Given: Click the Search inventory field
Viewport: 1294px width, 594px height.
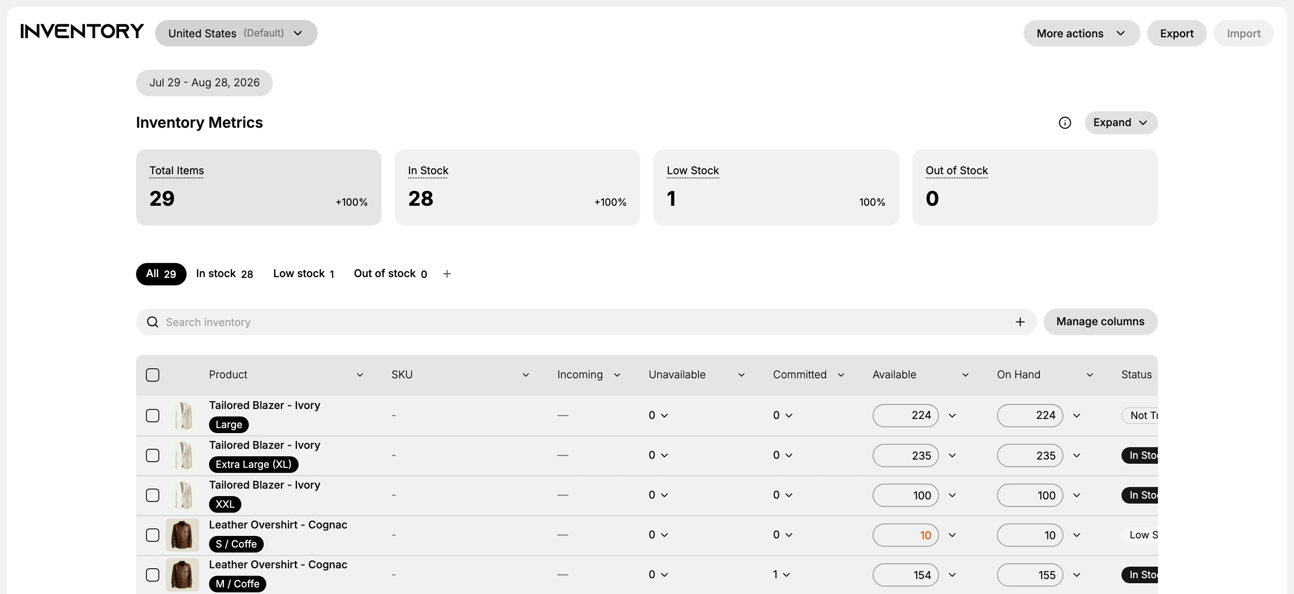Looking at the screenshot, I should pos(586,322).
